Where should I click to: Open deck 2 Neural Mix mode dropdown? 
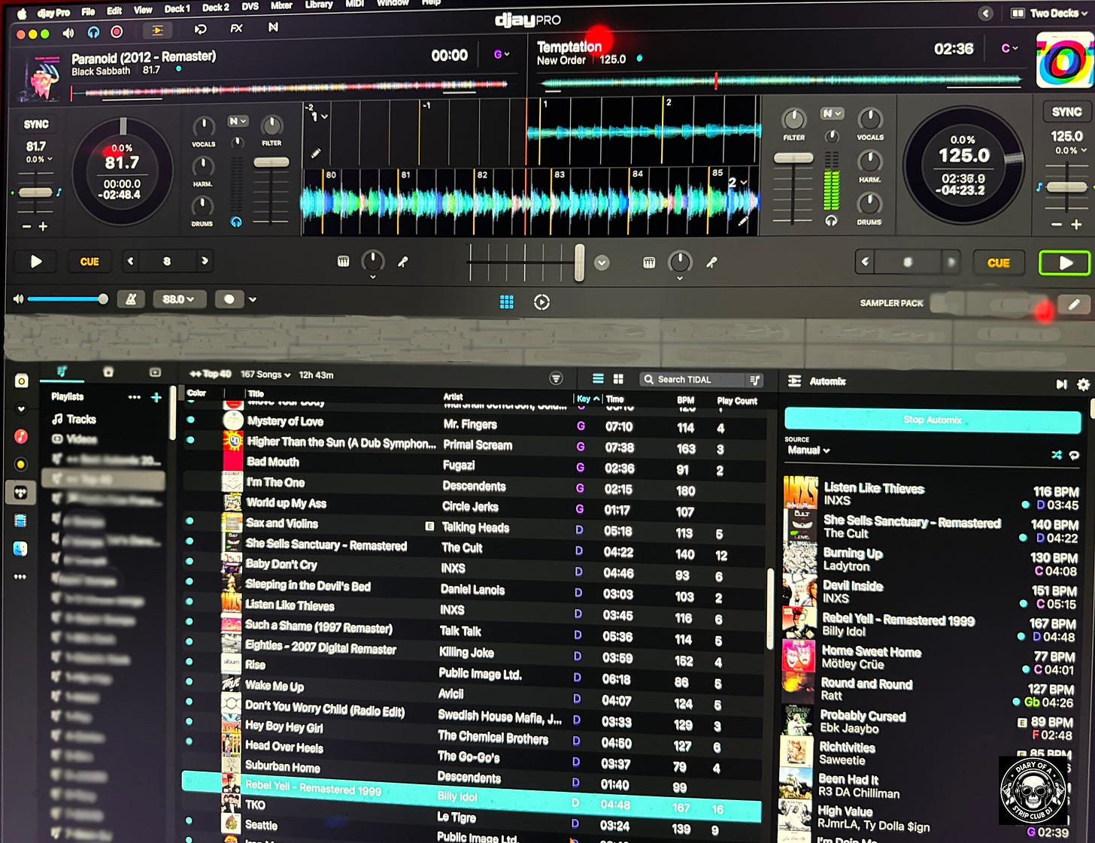832,114
